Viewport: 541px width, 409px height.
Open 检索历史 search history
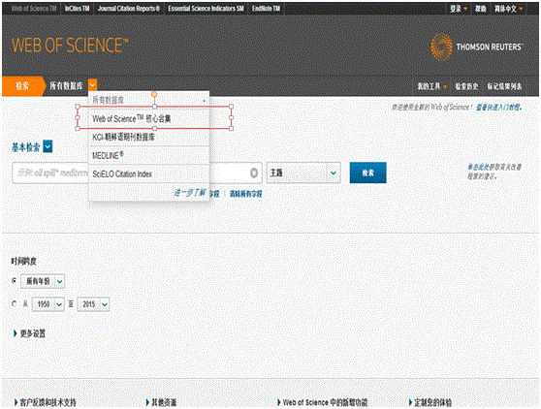click(466, 86)
